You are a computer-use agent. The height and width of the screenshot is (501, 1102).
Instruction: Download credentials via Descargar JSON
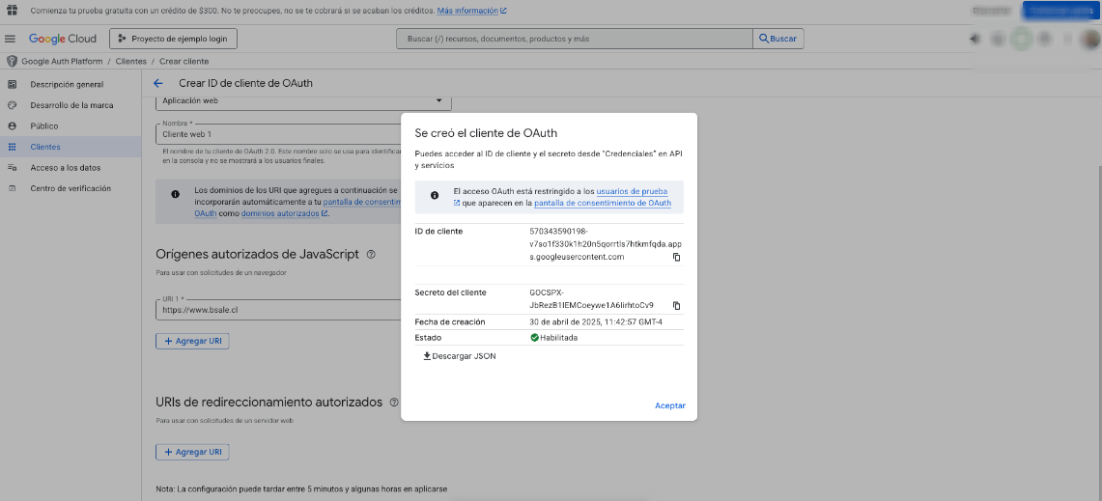point(460,356)
